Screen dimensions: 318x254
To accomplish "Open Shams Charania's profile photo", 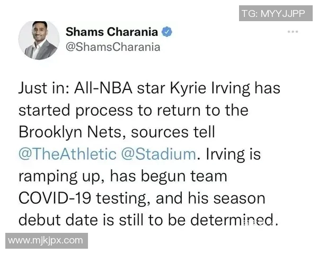I will (37, 40).
